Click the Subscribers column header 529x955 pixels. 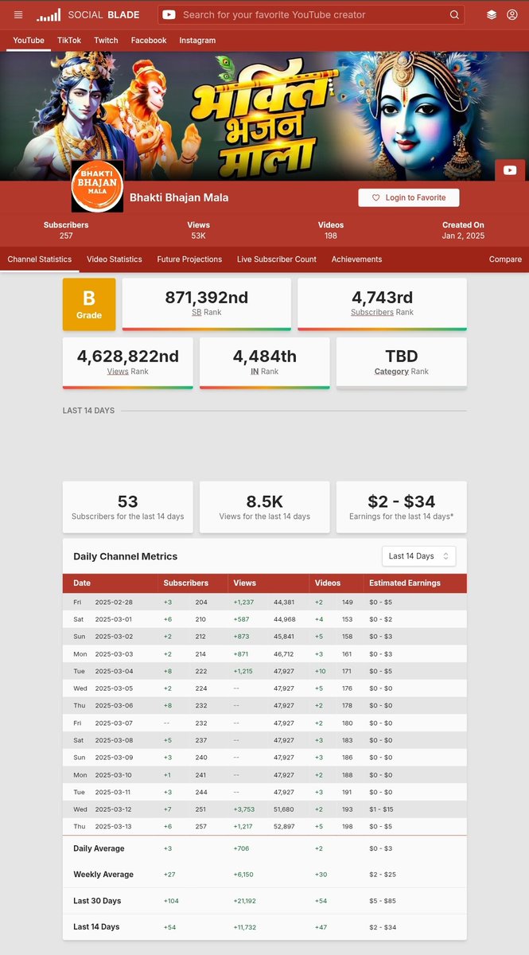pos(186,583)
